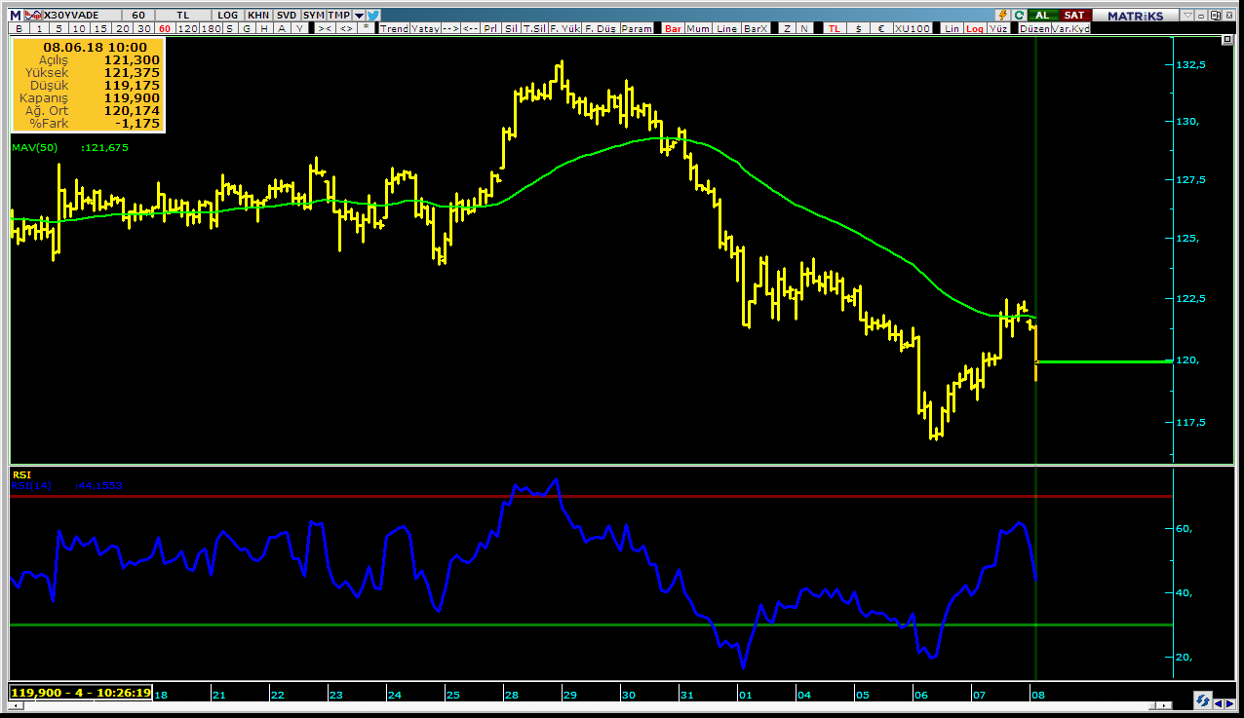The width and height of the screenshot is (1244, 718).
Task: Click the B period button
Action: click(19, 28)
